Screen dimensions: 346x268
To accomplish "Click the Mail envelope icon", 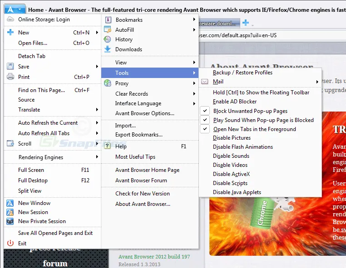I will (x=204, y=82).
